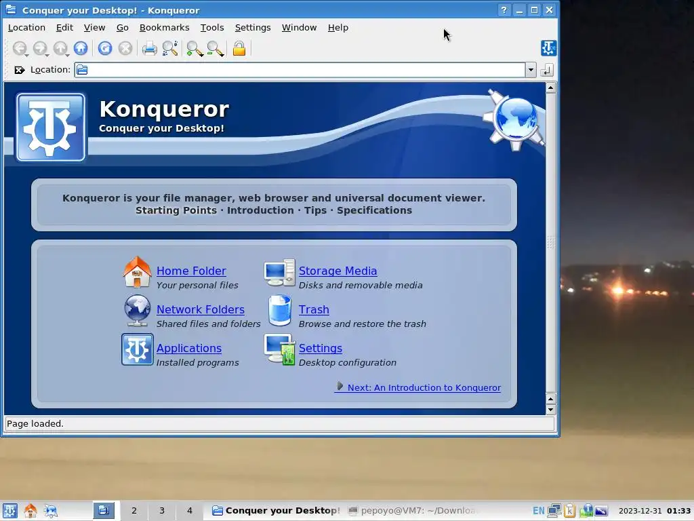
Task: Switch to virtual desktop 4 in pager
Action: click(190, 510)
